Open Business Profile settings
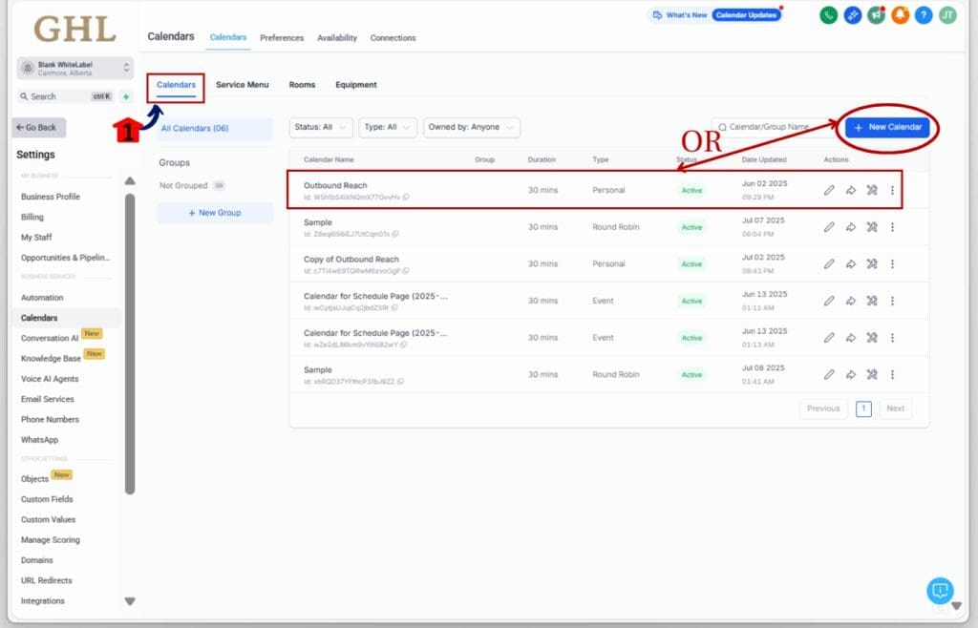 coord(51,197)
